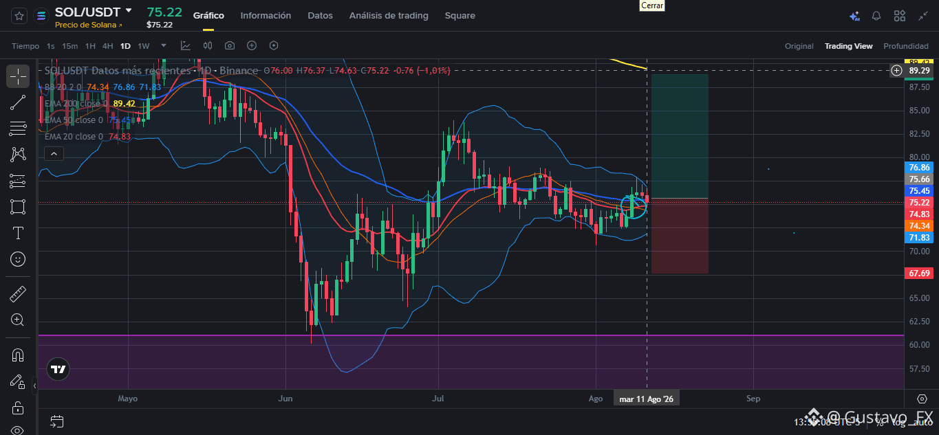Click the 67.69 stop price label
The width and height of the screenshot is (939, 435).
point(919,273)
